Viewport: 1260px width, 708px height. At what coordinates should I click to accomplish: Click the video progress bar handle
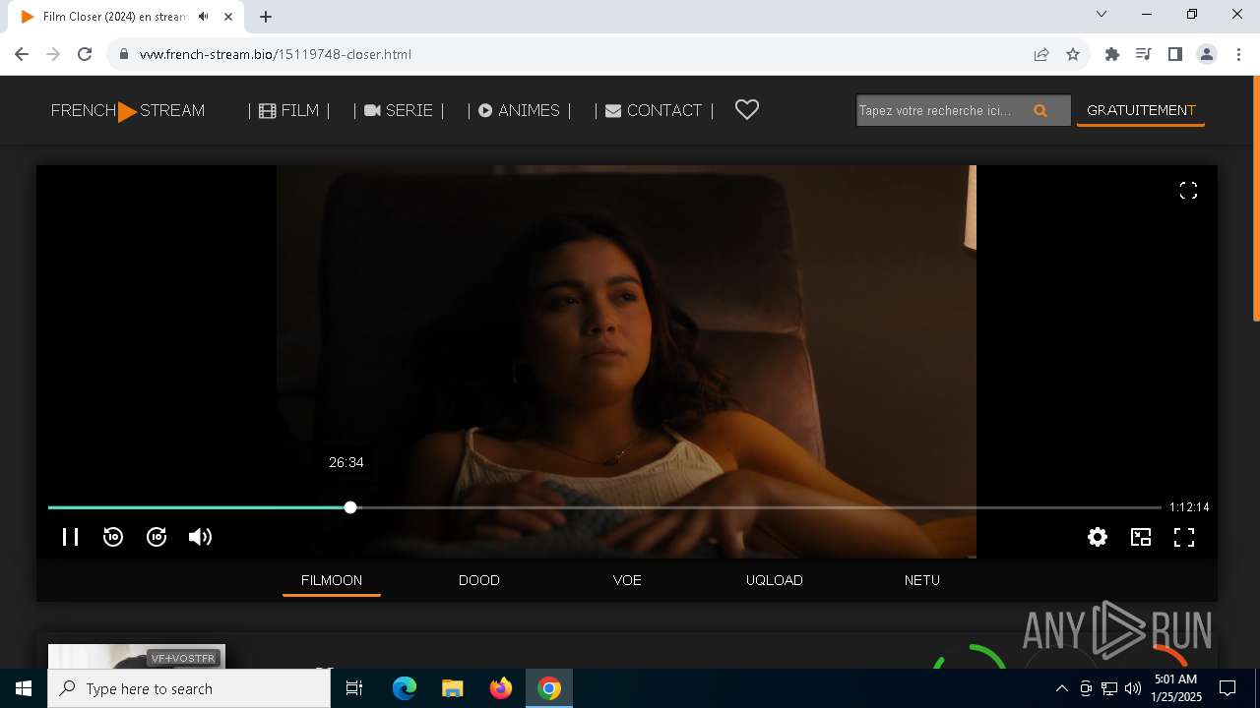tap(350, 507)
